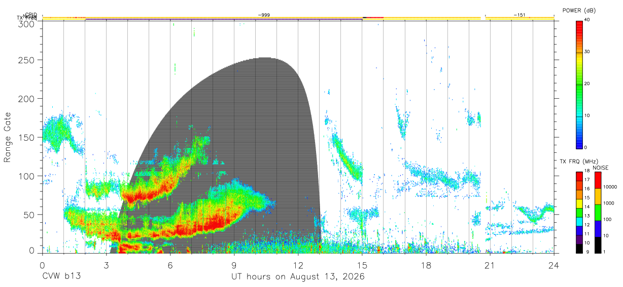Pick the blue 11-12 MHz TX FRQ swatch

pyautogui.click(x=579, y=231)
